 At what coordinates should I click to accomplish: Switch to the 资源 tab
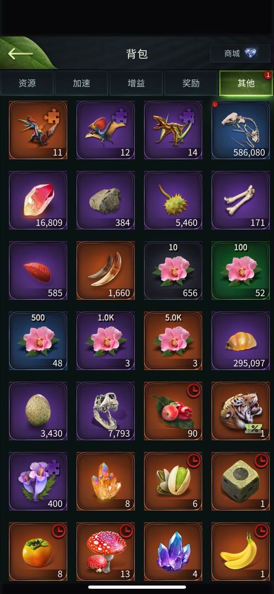point(27,84)
